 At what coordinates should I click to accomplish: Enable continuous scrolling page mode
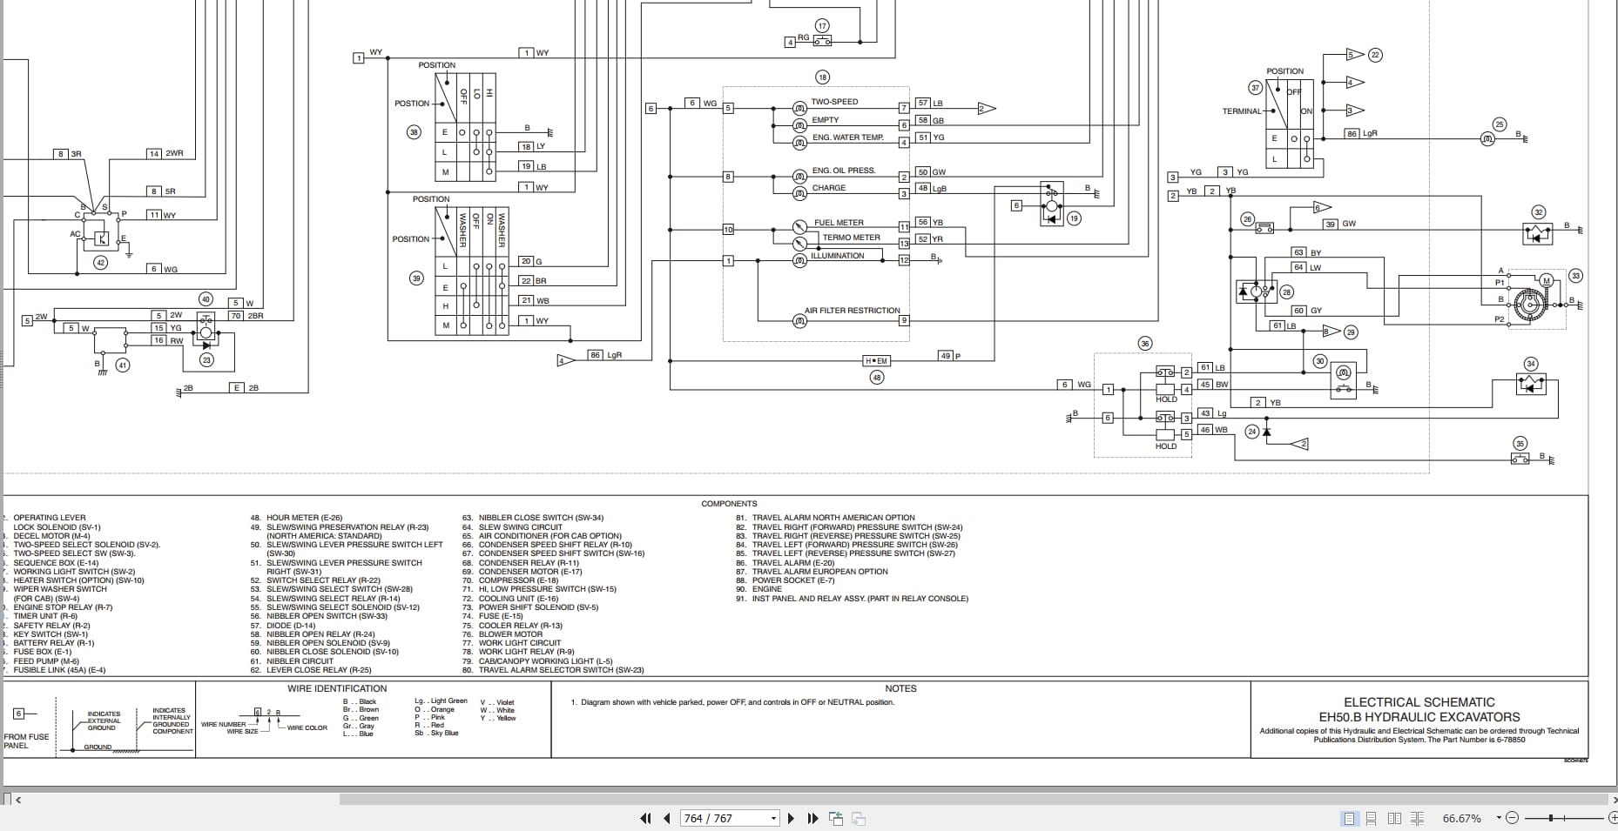tap(1372, 818)
